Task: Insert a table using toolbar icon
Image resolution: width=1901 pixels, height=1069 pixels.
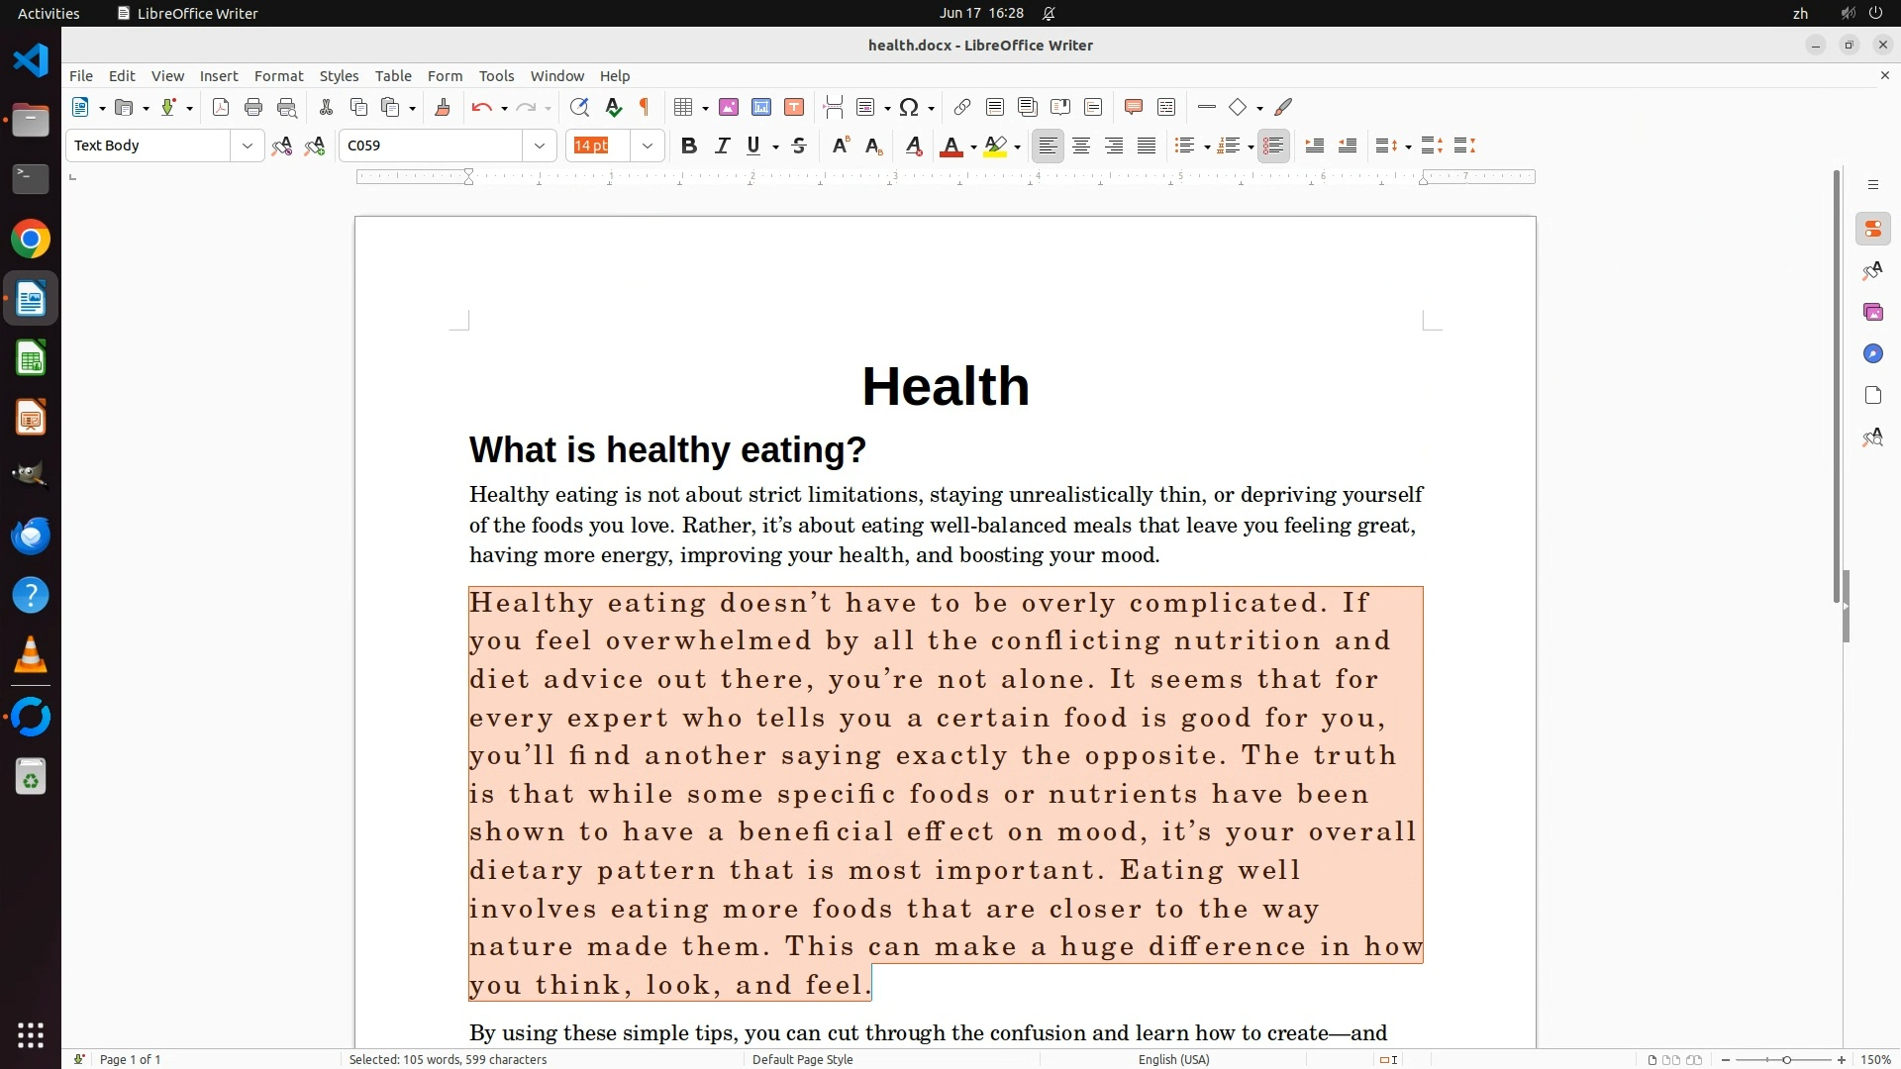Action: coord(682,108)
